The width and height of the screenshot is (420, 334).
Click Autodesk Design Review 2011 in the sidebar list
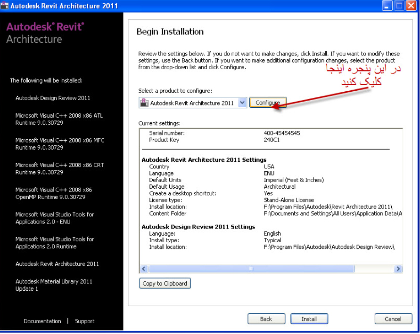click(x=53, y=98)
